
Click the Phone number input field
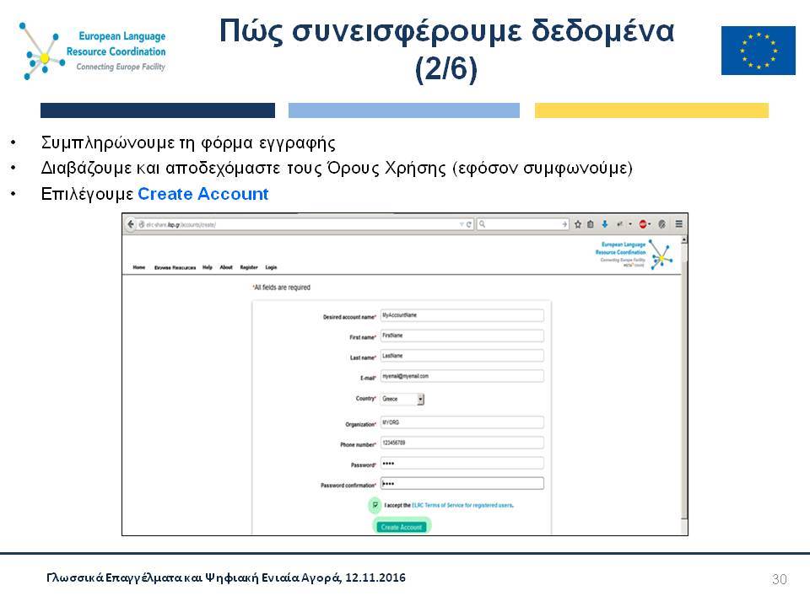[462, 443]
